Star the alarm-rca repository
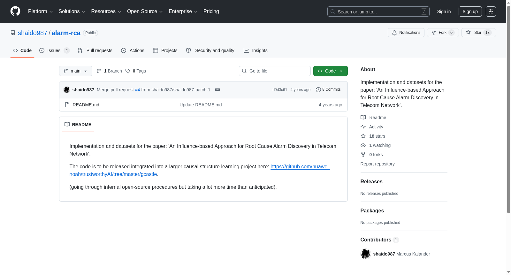The image size is (511, 275). pyautogui.click(x=478, y=33)
